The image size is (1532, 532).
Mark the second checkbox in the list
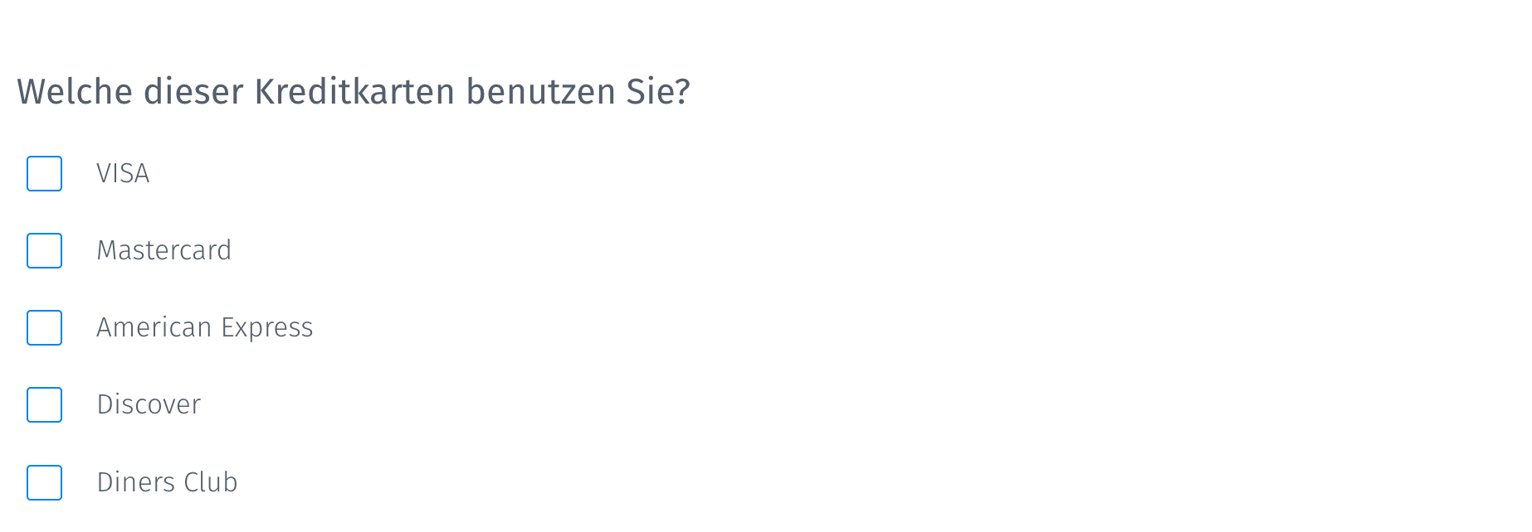[44, 251]
